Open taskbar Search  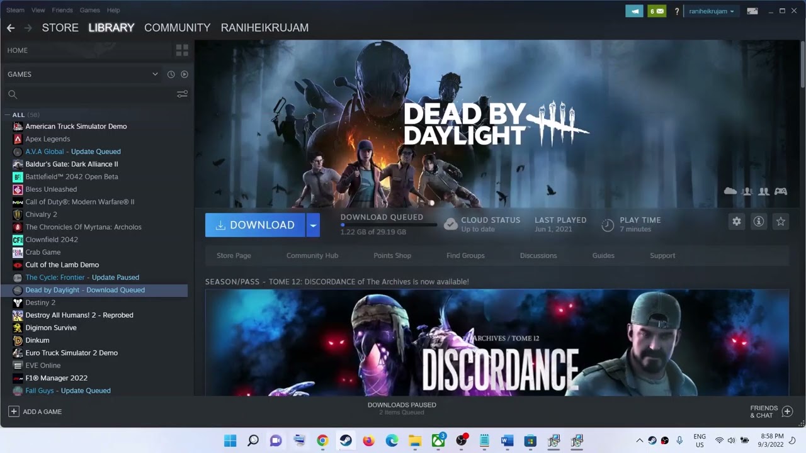click(253, 440)
